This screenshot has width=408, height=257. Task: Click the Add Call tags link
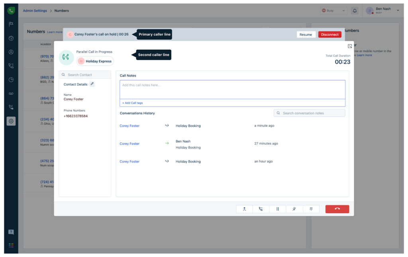133,103
